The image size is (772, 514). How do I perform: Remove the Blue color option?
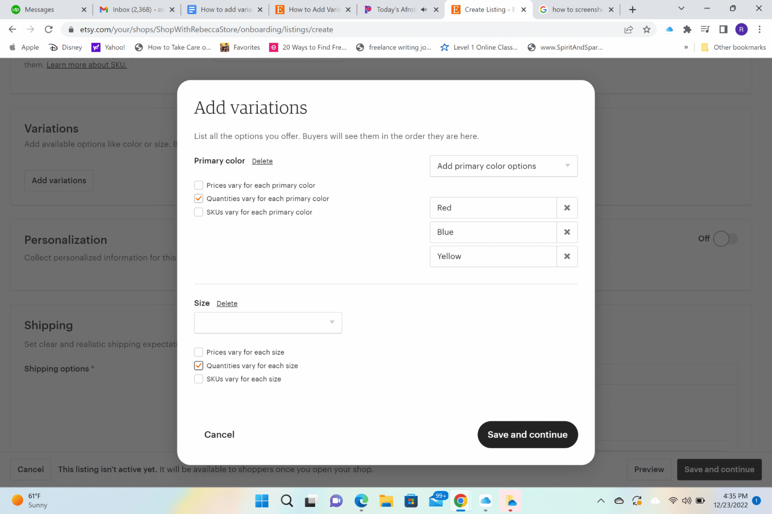point(567,232)
